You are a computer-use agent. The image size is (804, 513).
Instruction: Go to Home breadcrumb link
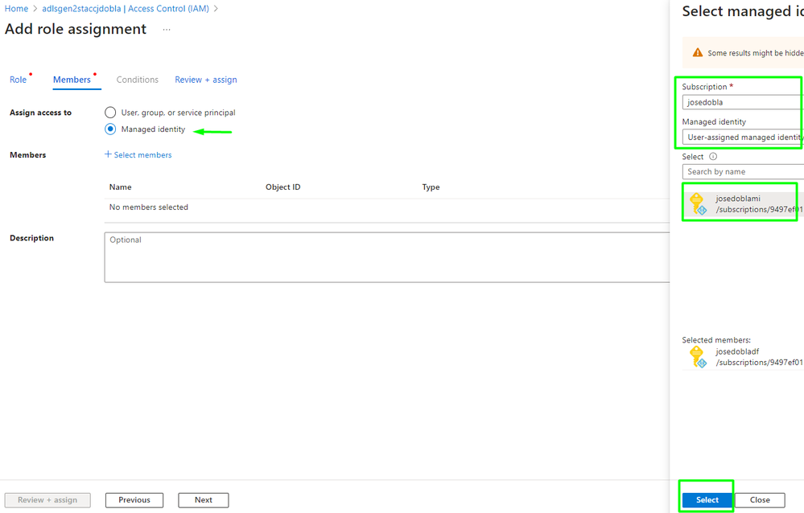pos(16,9)
